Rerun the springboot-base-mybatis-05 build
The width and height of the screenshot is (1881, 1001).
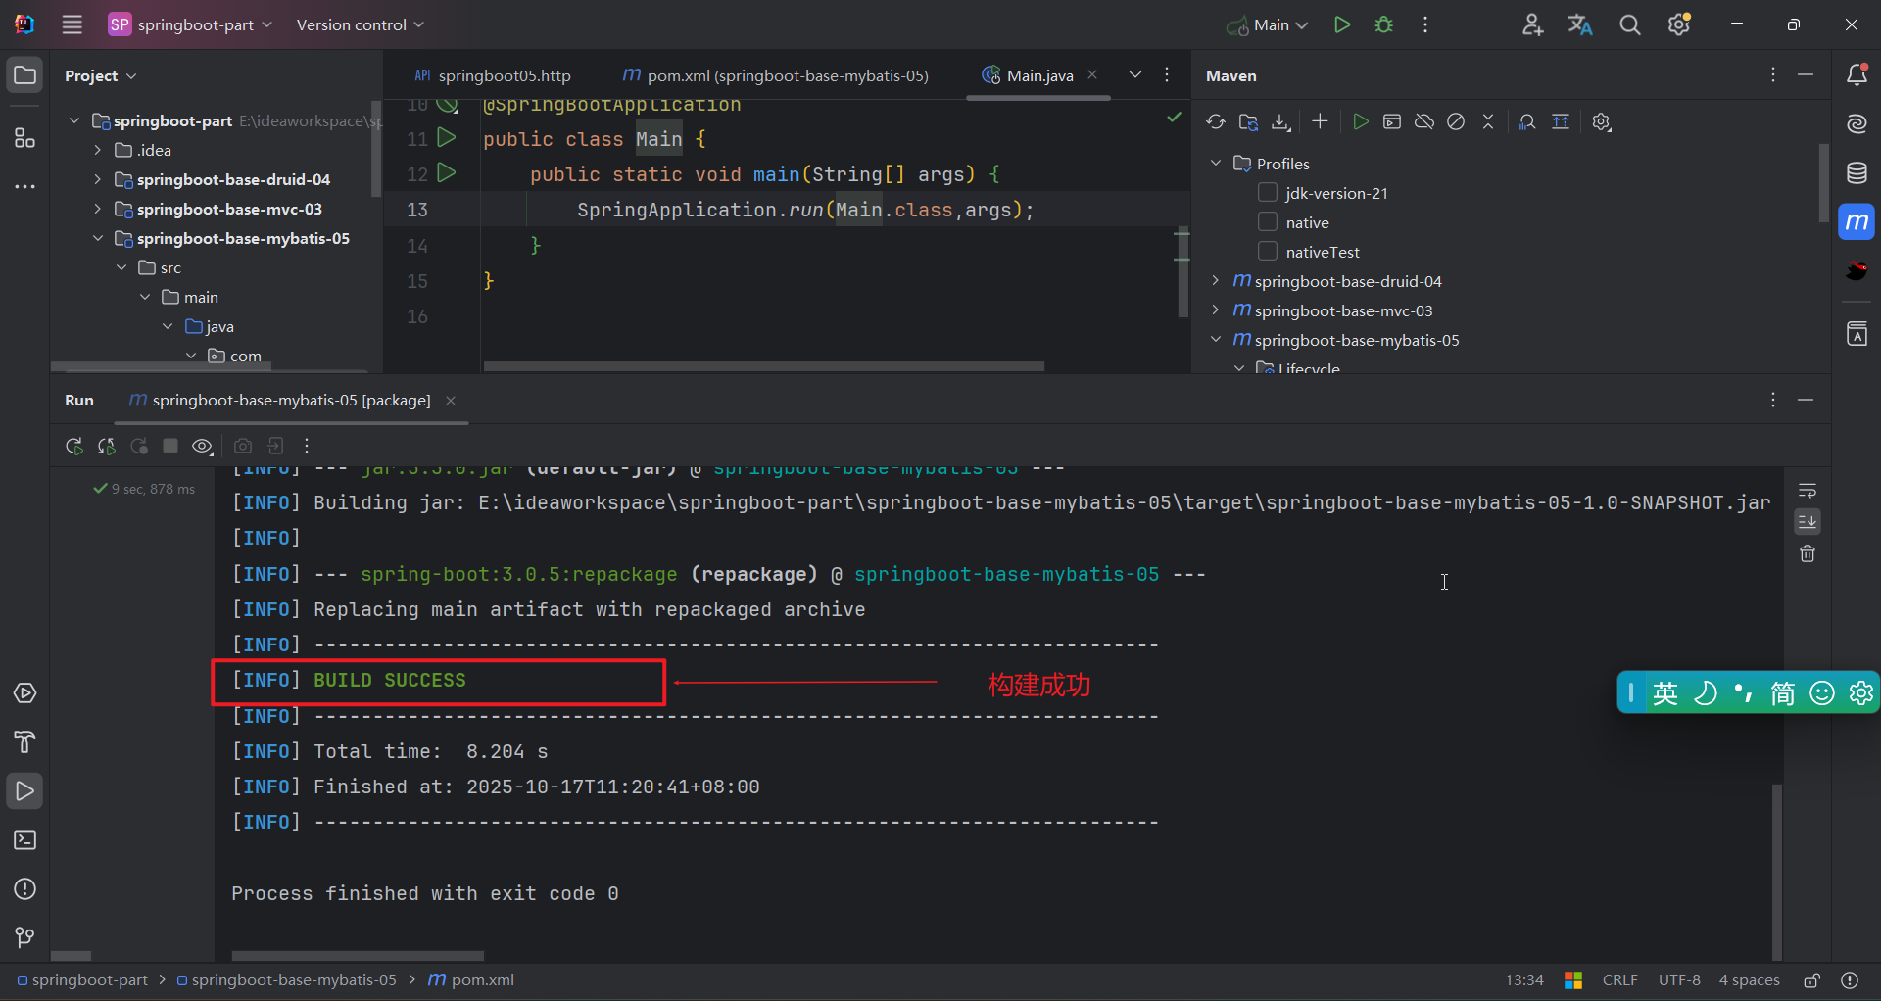[73, 446]
